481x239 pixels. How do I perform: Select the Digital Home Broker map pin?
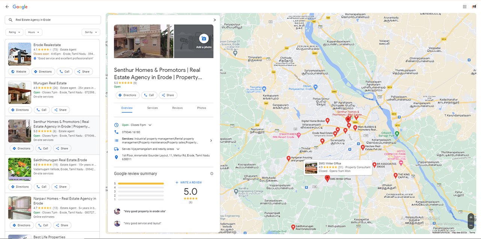(327, 121)
